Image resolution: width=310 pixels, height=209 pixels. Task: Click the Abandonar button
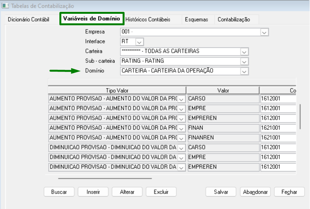coord(256,192)
